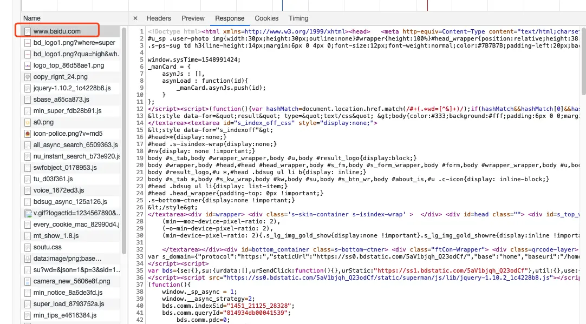Open logo_top_86d58ae1.png request

coord(70,65)
